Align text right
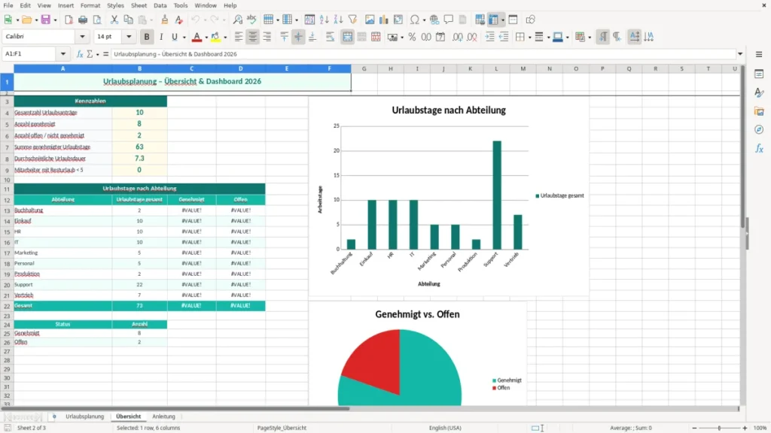 pos(267,37)
